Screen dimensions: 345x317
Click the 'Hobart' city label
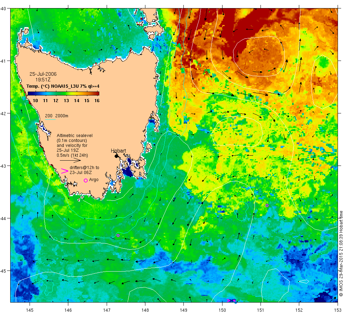[118, 151]
